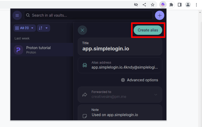Click the alias address text
This screenshot has width=202, height=127.
(125, 67)
